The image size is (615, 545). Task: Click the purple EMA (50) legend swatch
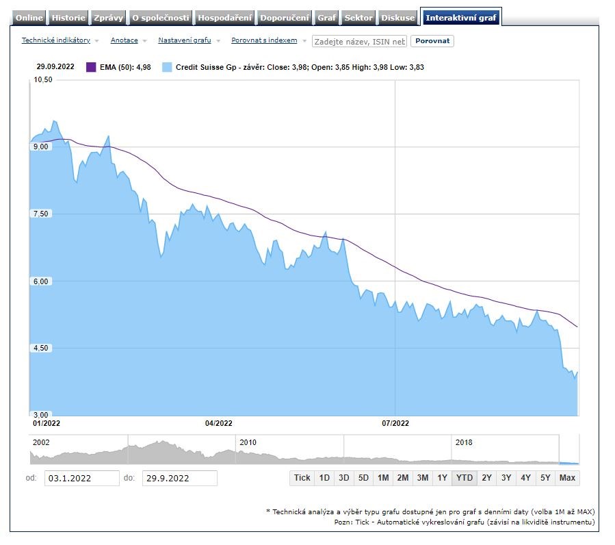(91, 67)
